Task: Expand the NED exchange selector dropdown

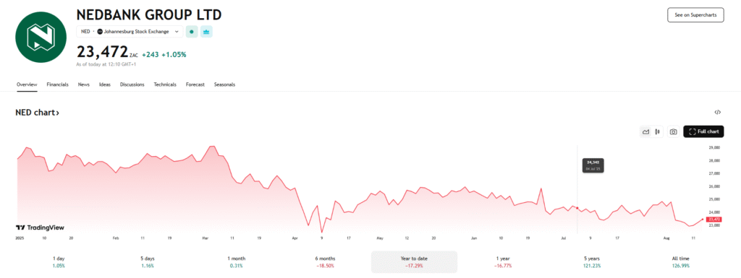Action: coord(130,32)
